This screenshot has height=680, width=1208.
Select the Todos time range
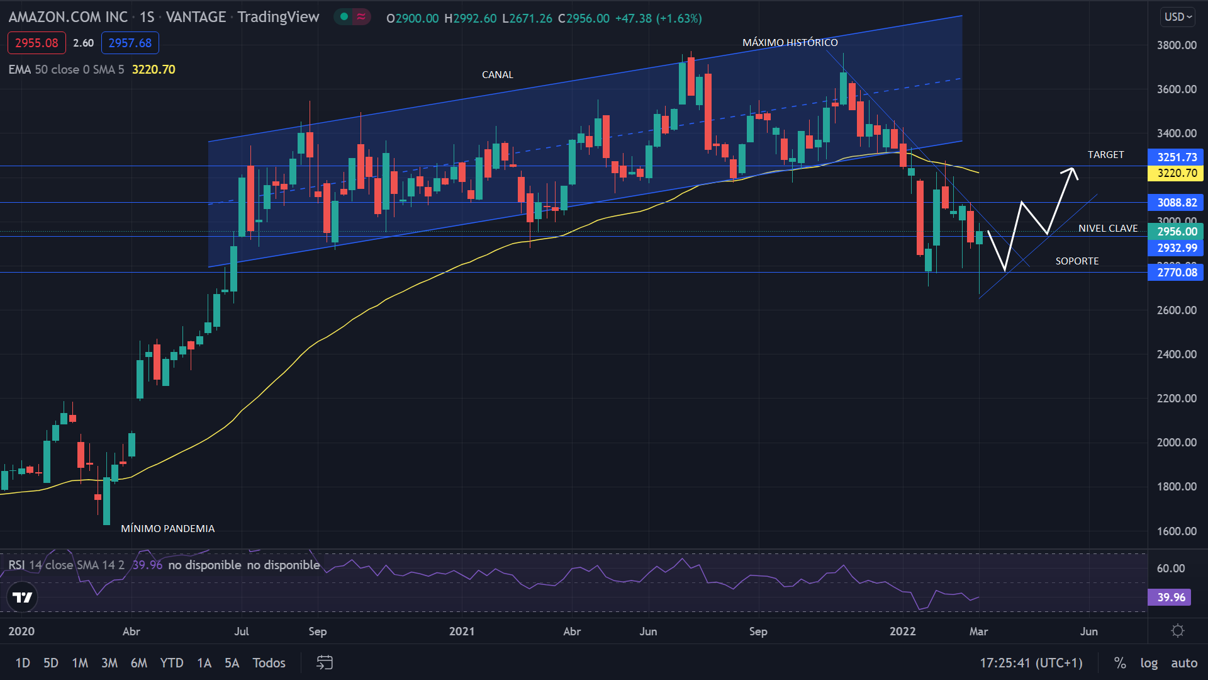[x=269, y=662]
